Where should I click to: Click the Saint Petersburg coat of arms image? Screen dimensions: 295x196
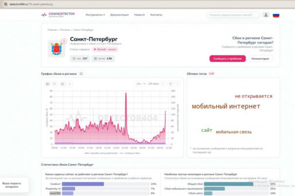tap(57, 49)
